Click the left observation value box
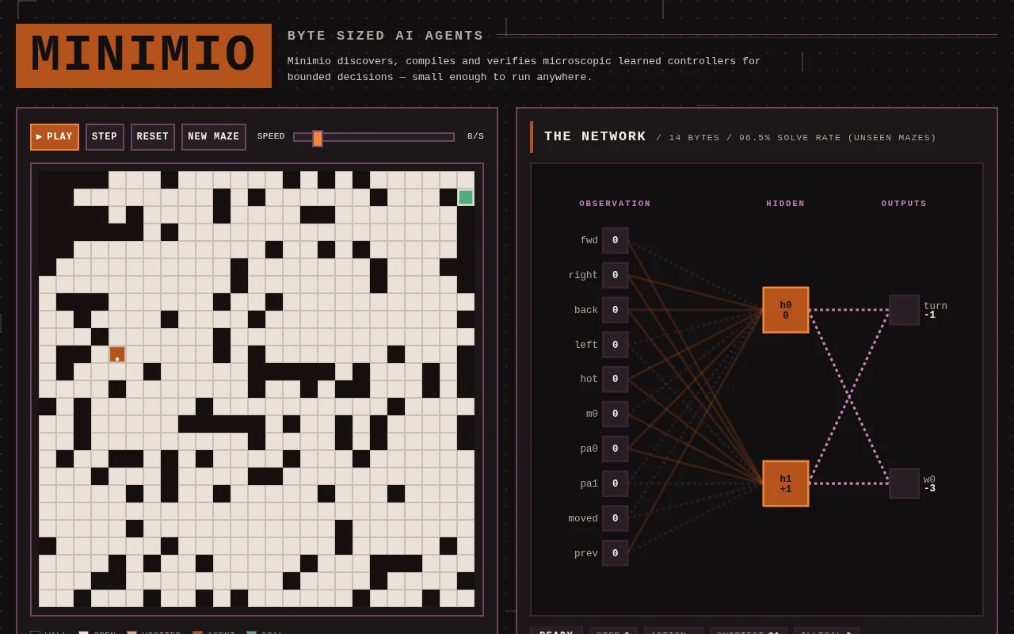 pos(616,345)
